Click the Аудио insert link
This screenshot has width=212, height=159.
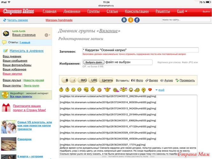click(x=169, y=80)
